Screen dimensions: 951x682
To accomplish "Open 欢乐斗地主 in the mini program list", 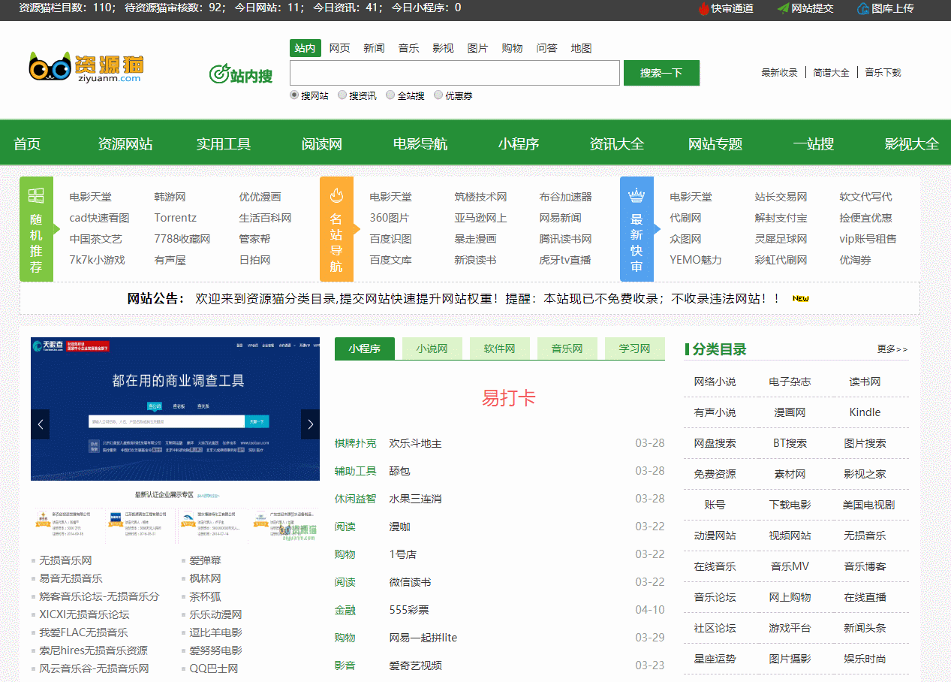I will pos(416,443).
